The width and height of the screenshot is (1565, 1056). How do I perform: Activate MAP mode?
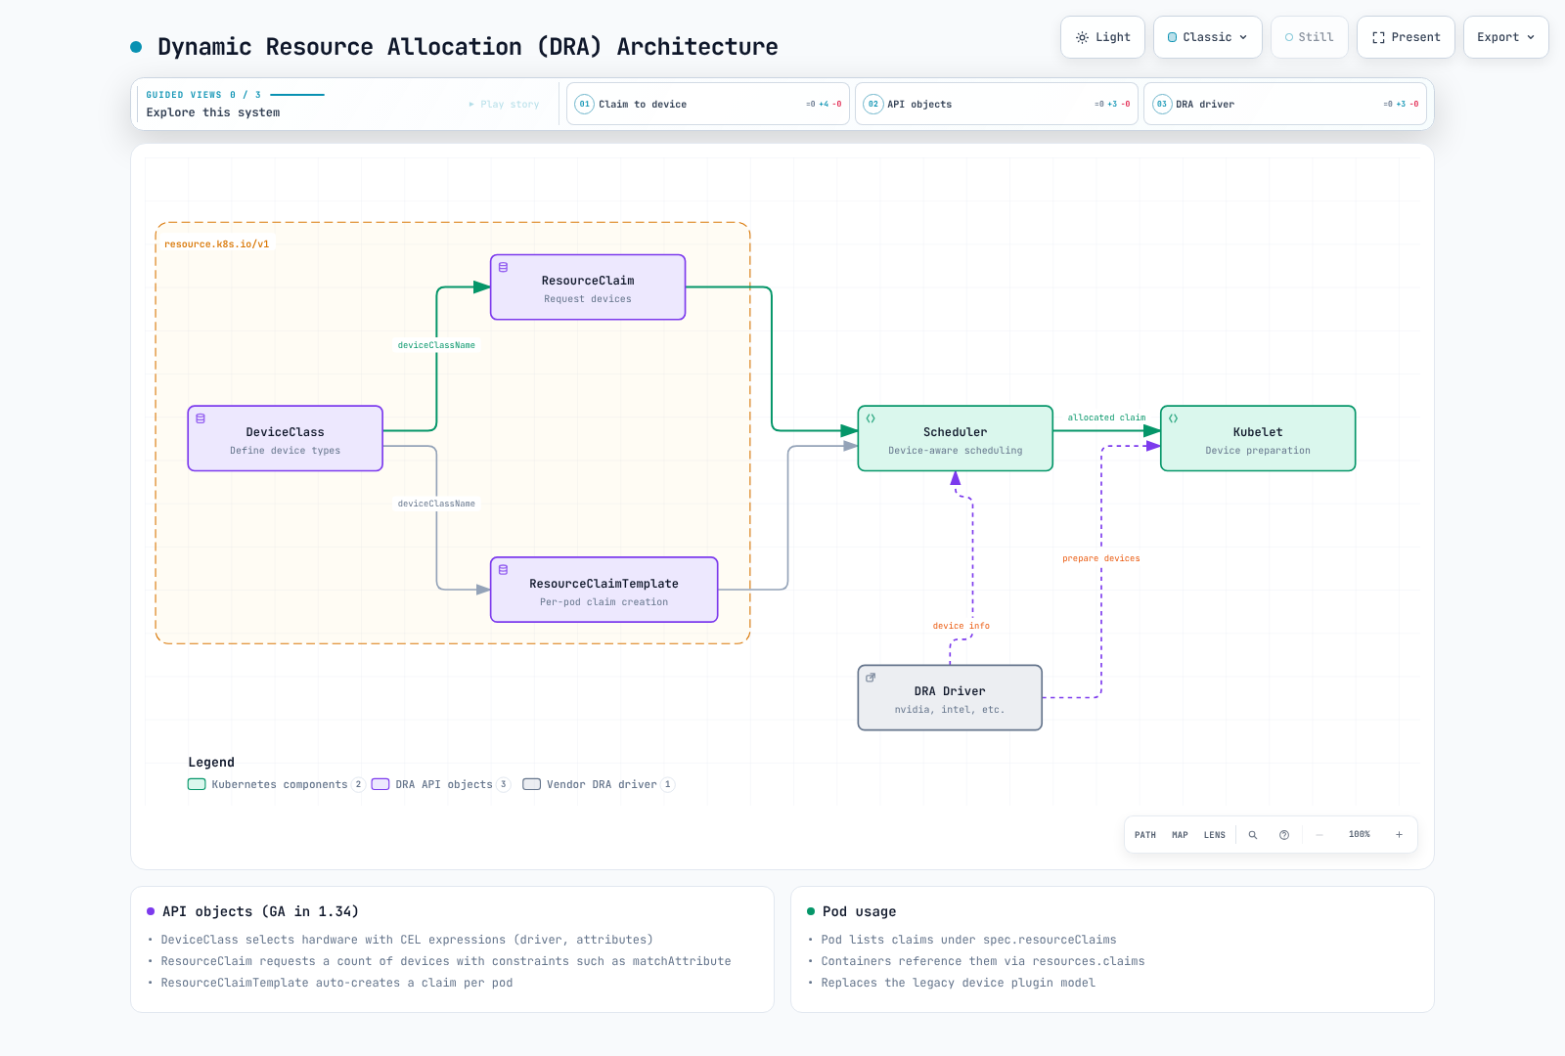click(1181, 835)
